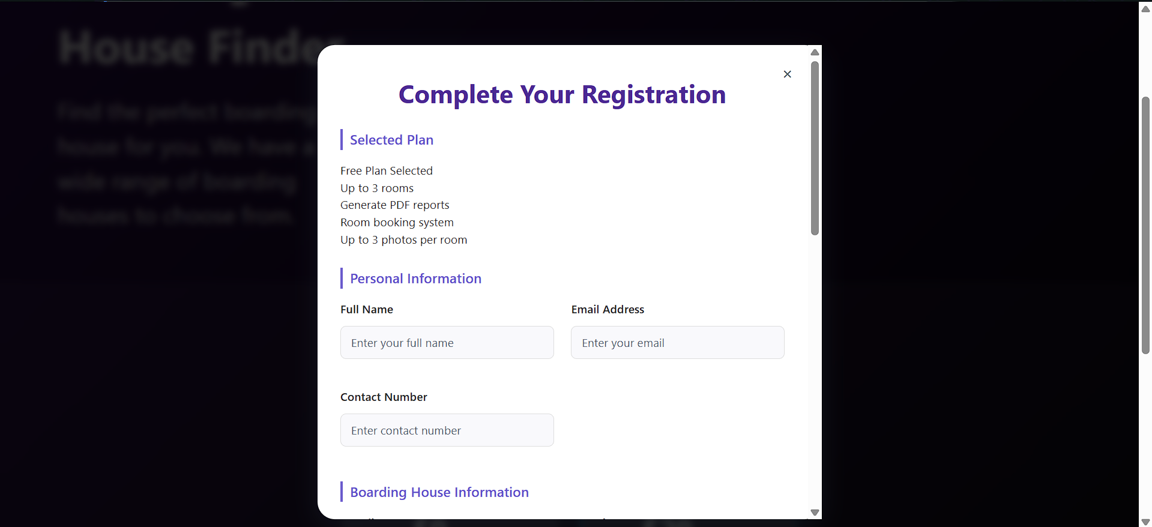The height and width of the screenshot is (527, 1152).
Task: Click the Contact Number label
Action: 384,397
